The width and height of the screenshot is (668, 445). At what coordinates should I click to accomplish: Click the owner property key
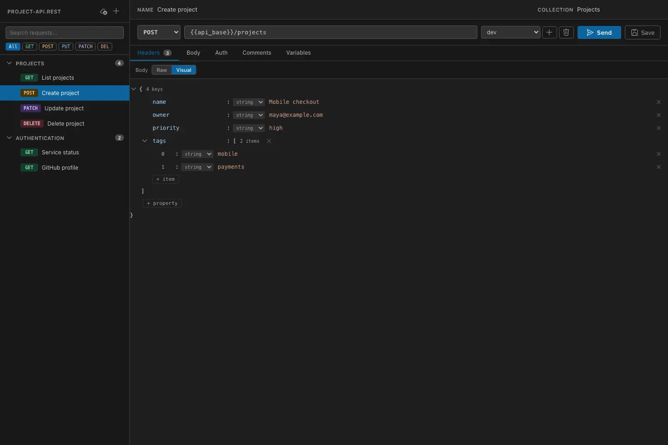[161, 115]
